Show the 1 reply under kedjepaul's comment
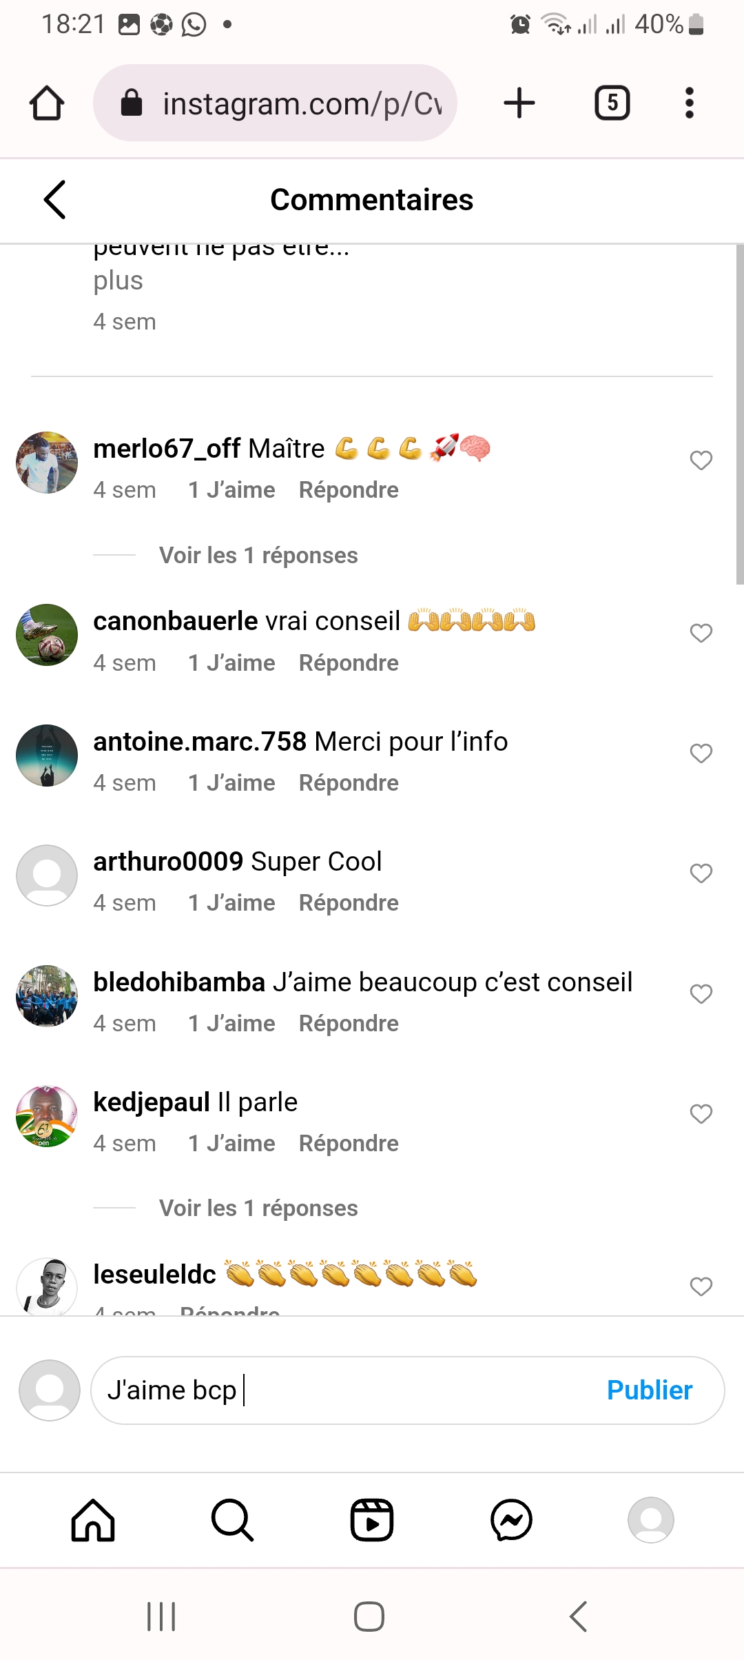 click(x=258, y=1208)
